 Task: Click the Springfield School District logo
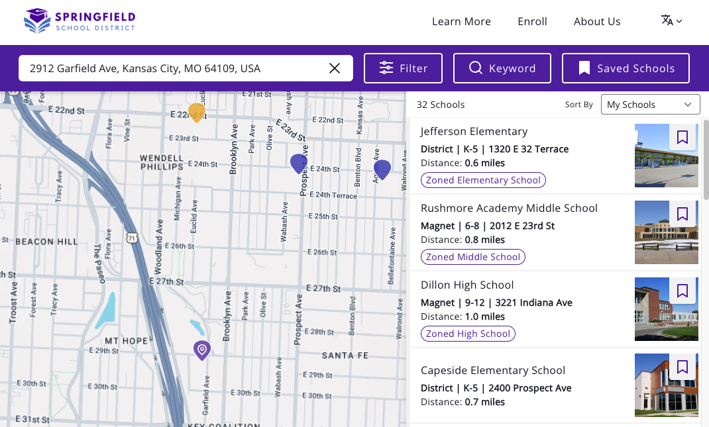click(80, 21)
